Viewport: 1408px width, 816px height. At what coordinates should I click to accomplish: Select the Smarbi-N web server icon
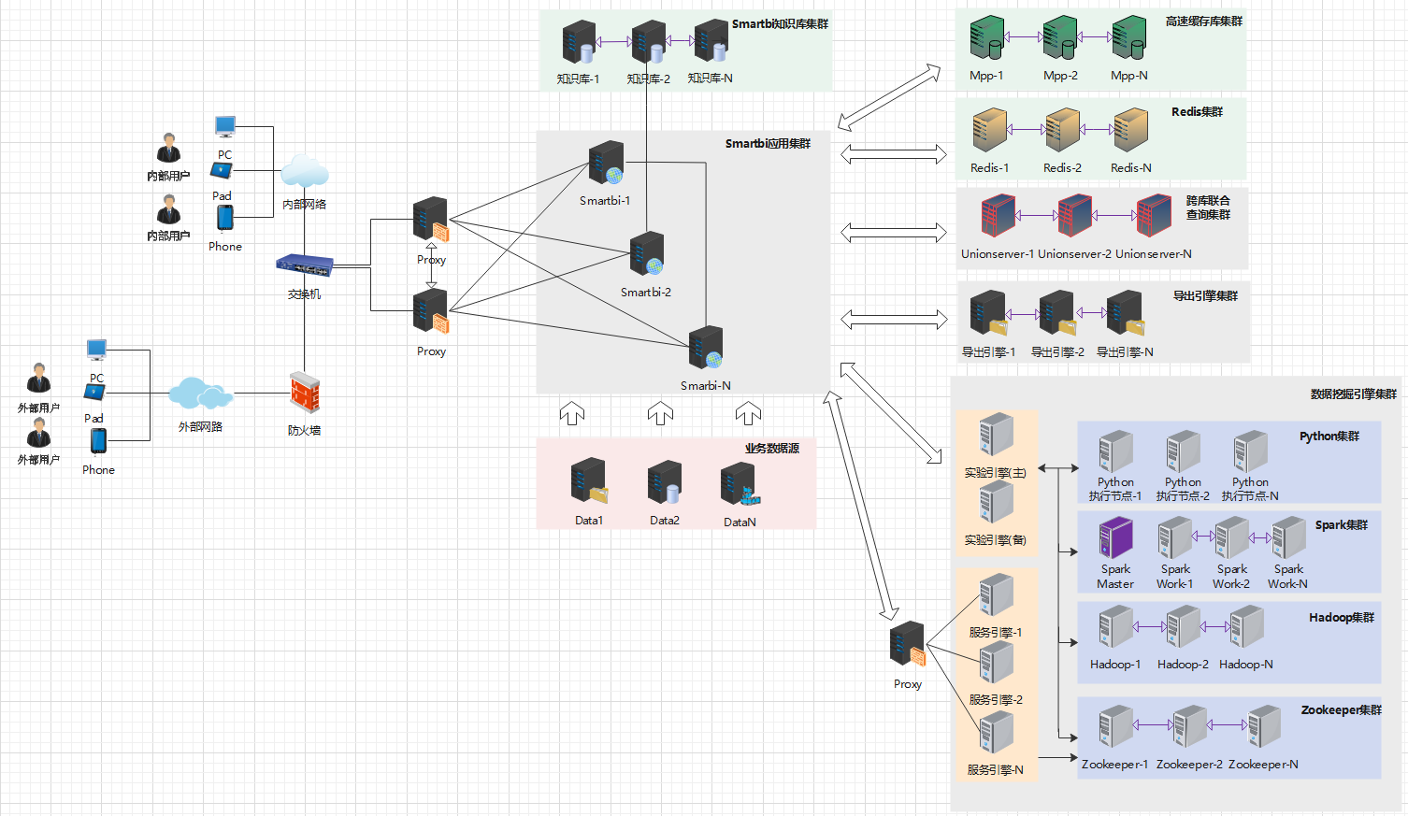tap(706, 347)
